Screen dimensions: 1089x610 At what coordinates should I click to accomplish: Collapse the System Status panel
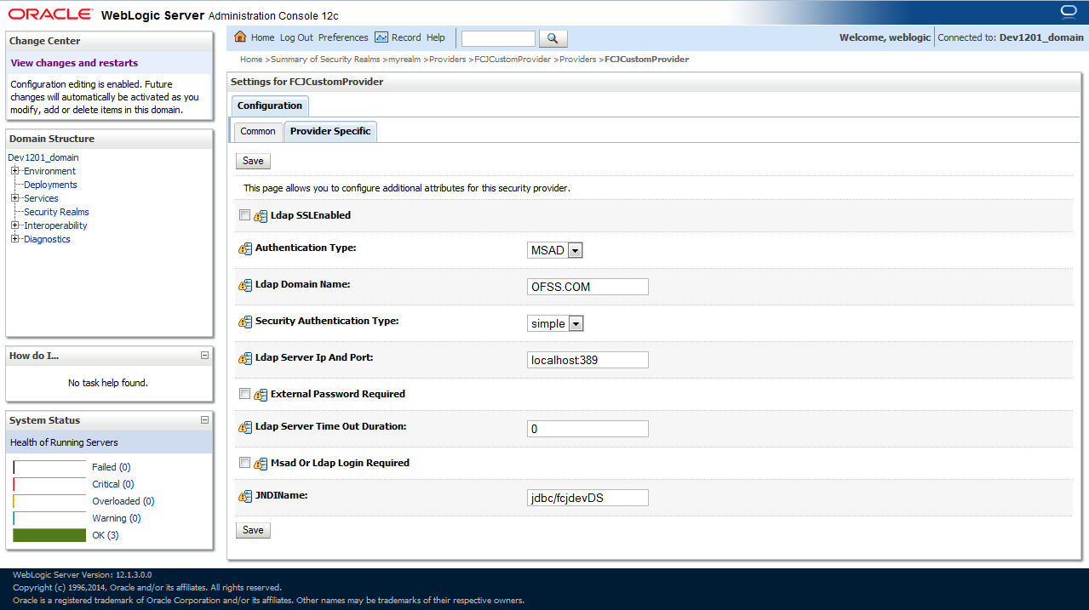pyautogui.click(x=204, y=420)
